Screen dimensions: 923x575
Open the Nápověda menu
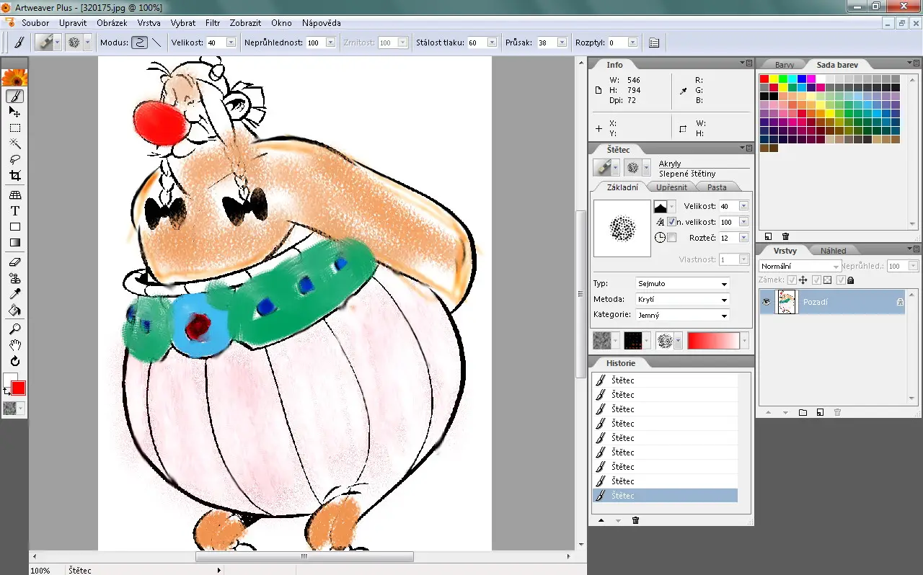click(322, 23)
